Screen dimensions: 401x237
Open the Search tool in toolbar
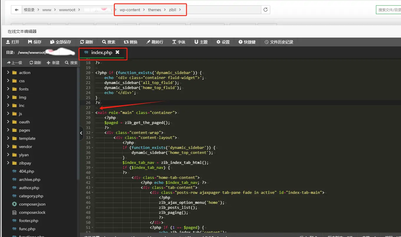coord(108,42)
